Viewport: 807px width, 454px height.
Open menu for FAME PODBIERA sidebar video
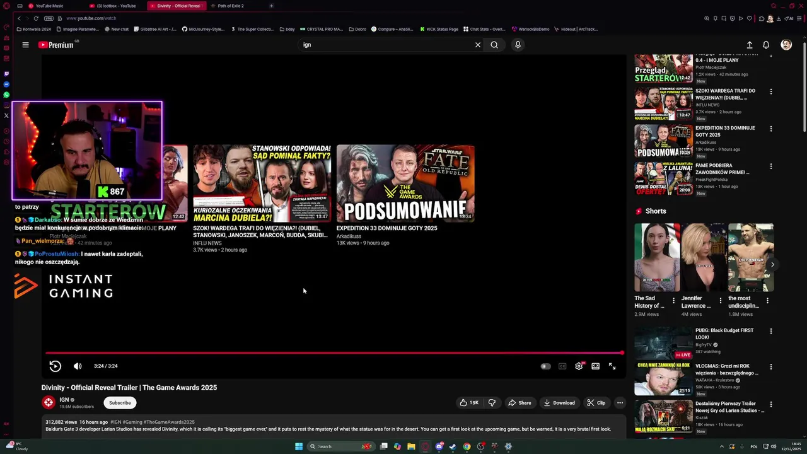tap(770, 166)
